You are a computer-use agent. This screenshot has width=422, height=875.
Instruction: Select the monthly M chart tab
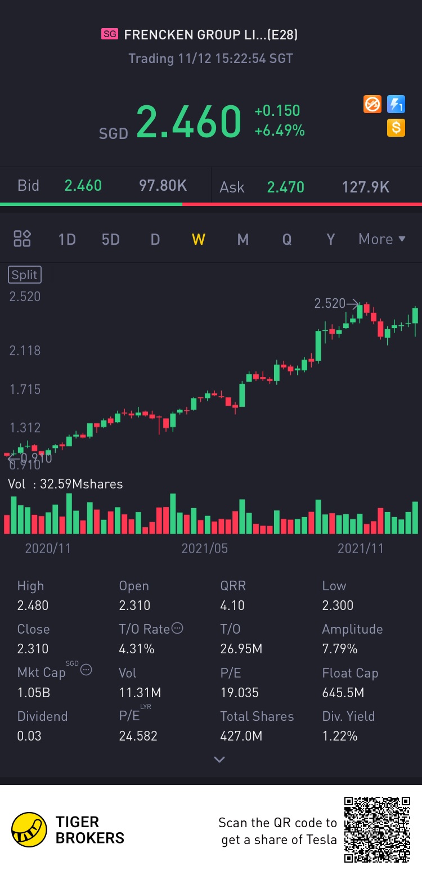(243, 239)
